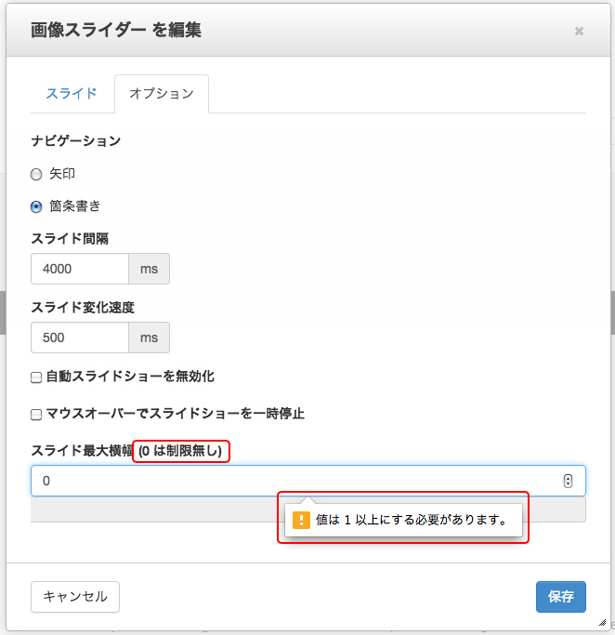Viewport: 615px width, 635px height.
Task: Focus the スライド変化速度 field showing 500
Action: point(80,337)
